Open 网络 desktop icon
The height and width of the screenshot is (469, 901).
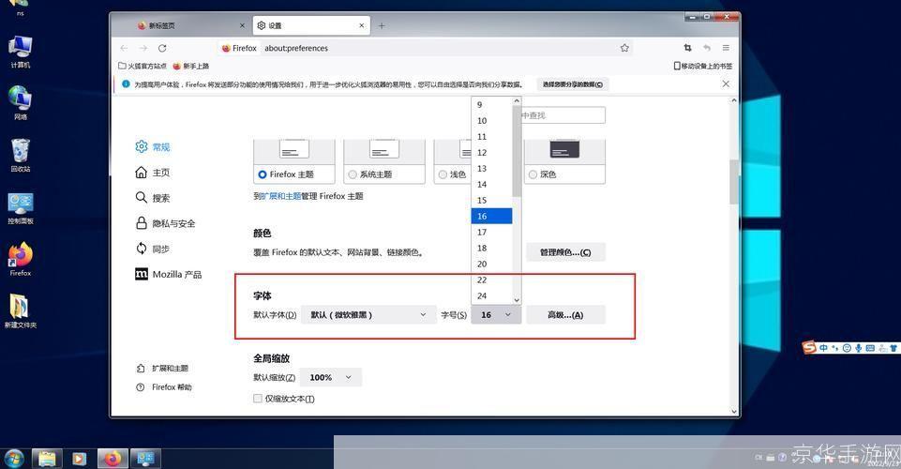[x=21, y=103]
